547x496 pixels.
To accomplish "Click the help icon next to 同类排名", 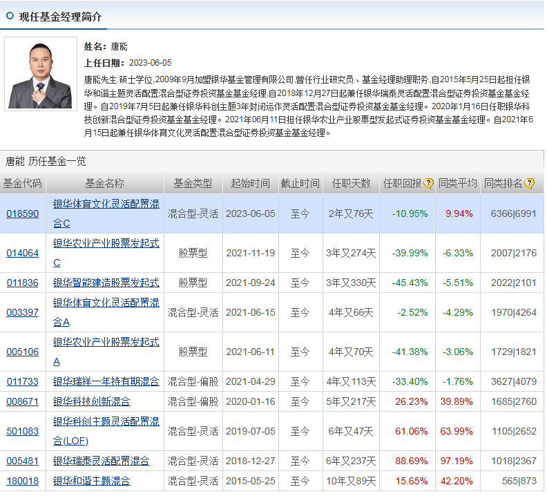I will (x=529, y=183).
